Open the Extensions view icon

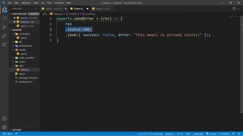[4, 45]
